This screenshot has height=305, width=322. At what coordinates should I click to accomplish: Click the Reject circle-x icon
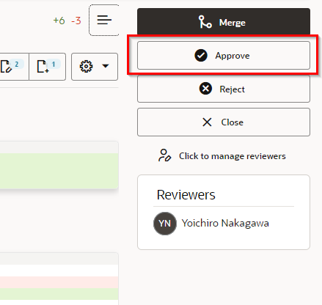tap(205, 89)
